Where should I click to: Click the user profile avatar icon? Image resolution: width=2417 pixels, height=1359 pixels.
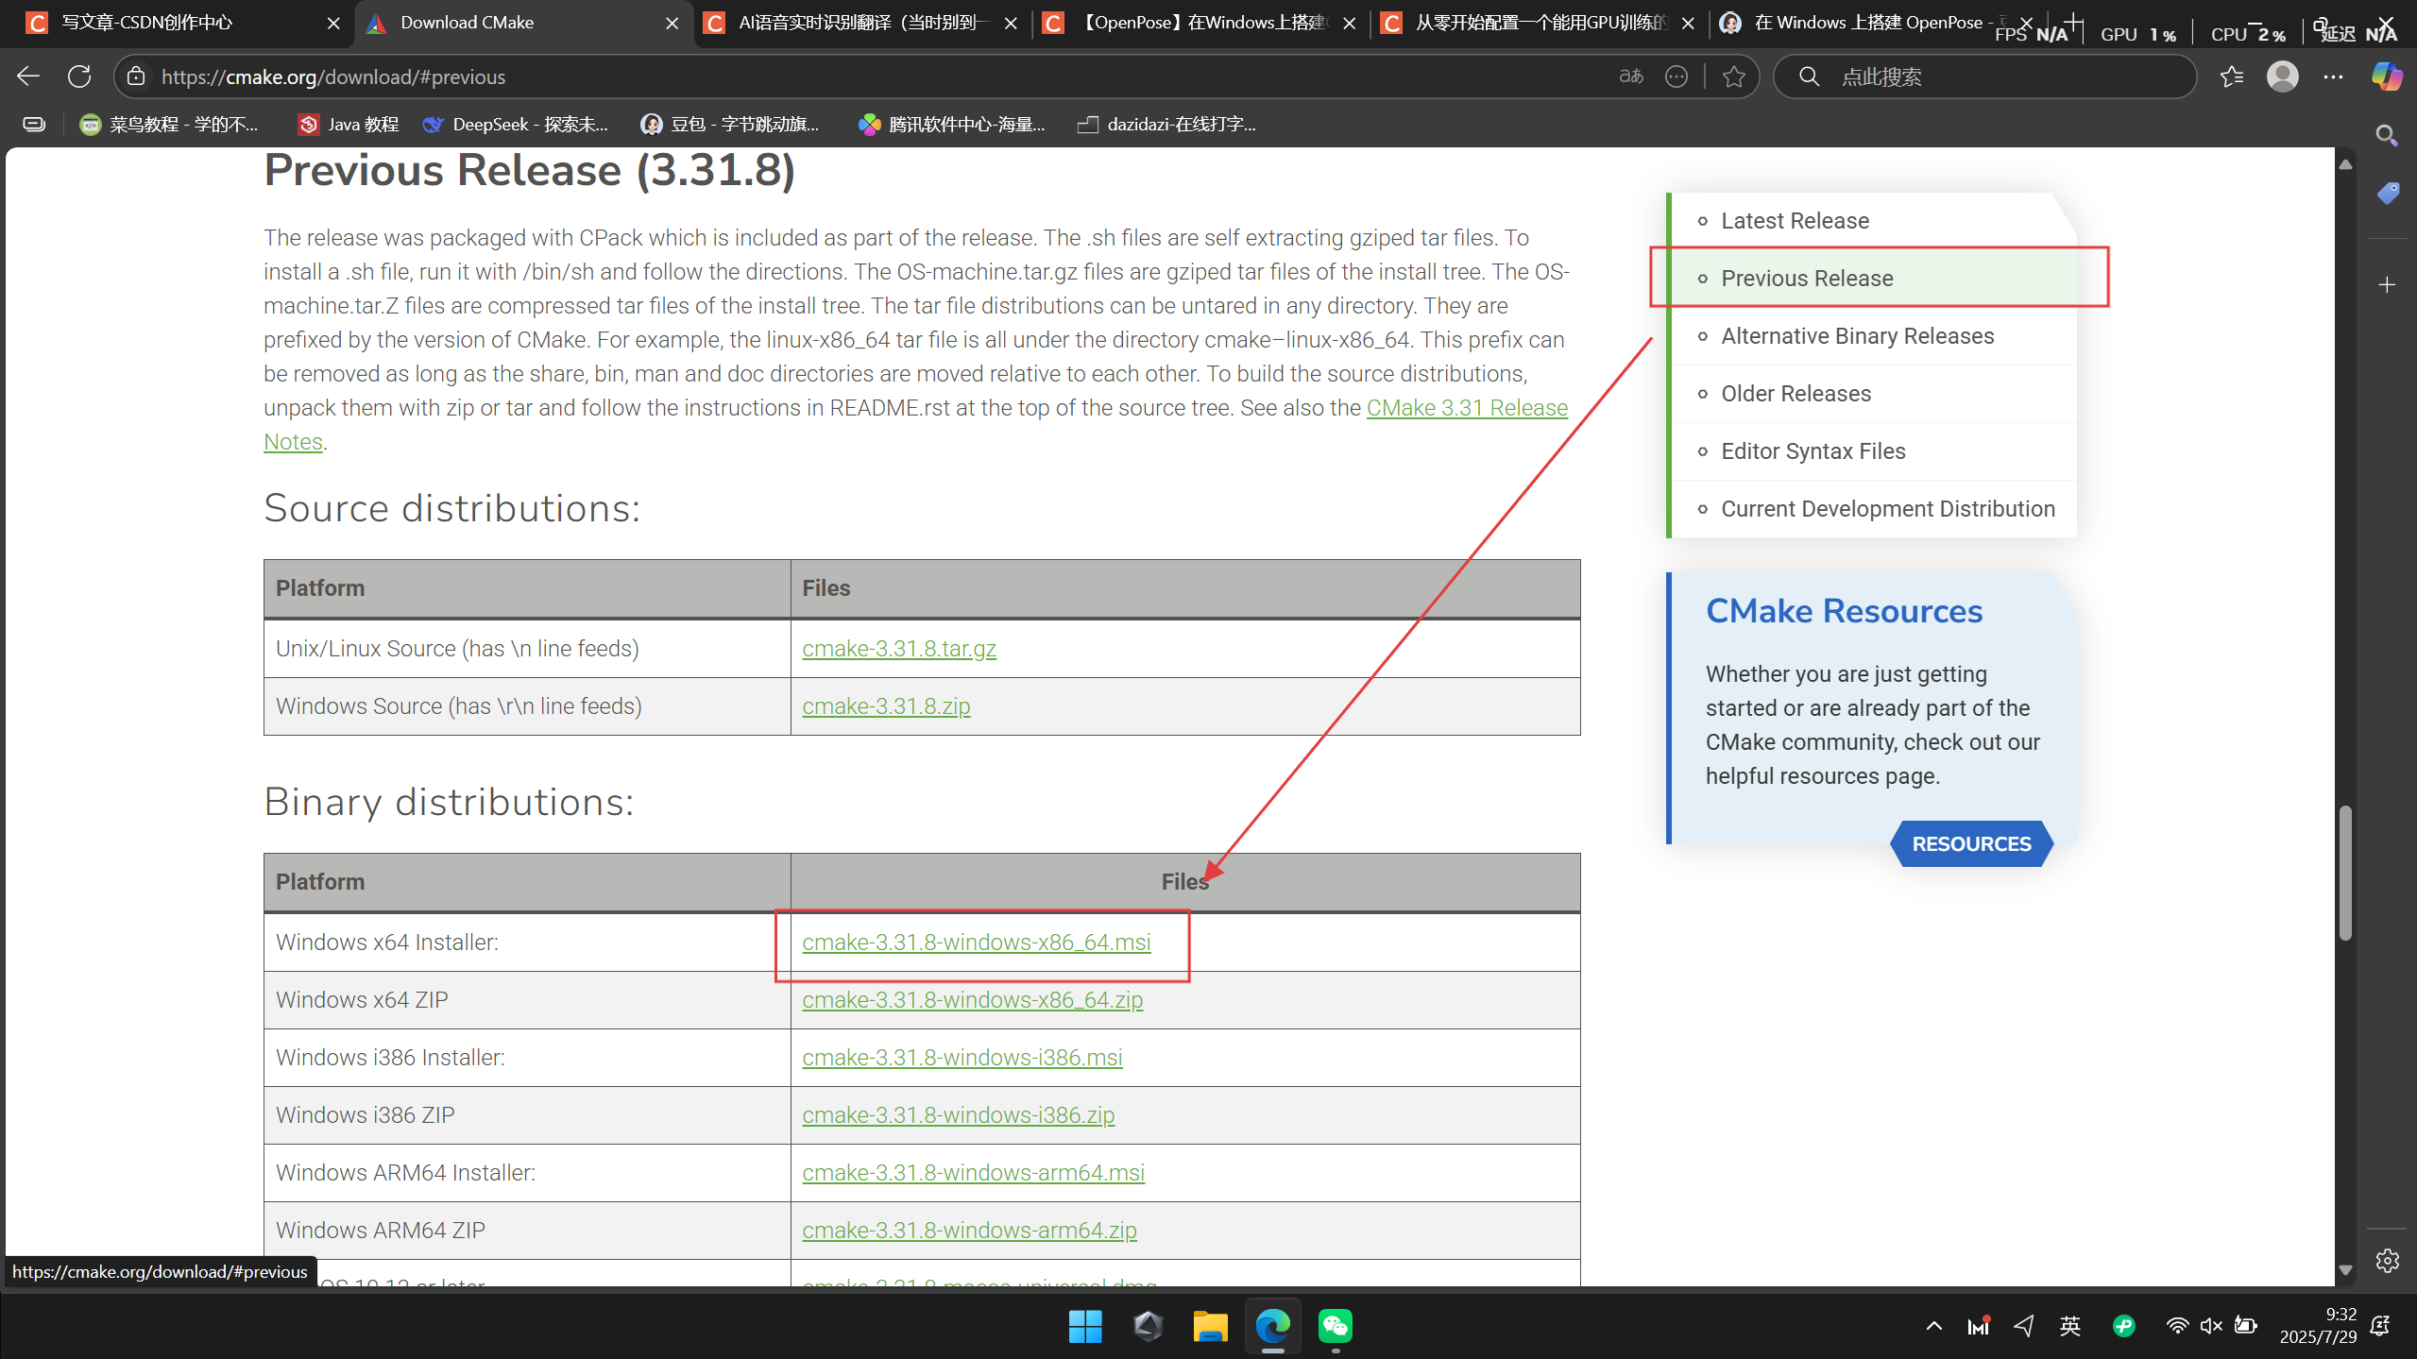click(2282, 76)
